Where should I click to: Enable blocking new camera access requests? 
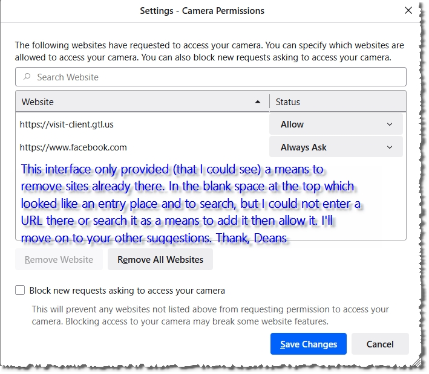(x=21, y=291)
